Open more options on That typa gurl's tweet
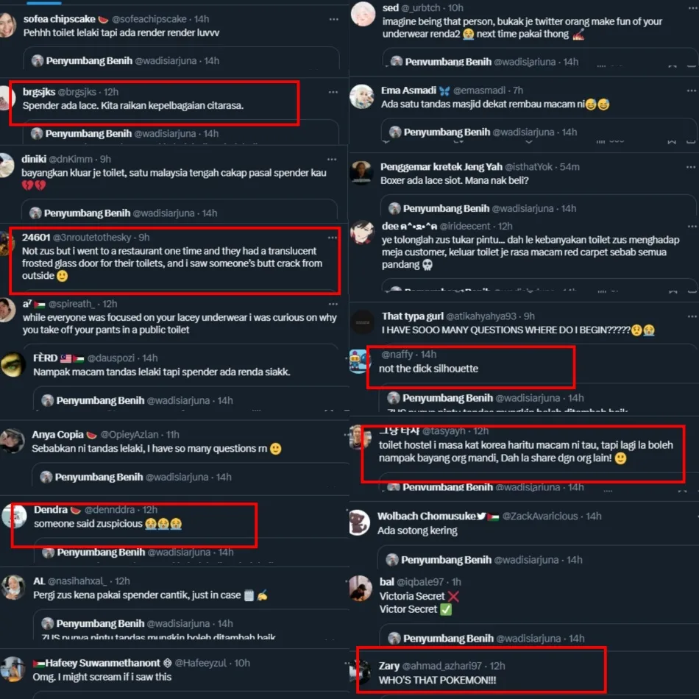The image size is (699, 699). (692, 316)
